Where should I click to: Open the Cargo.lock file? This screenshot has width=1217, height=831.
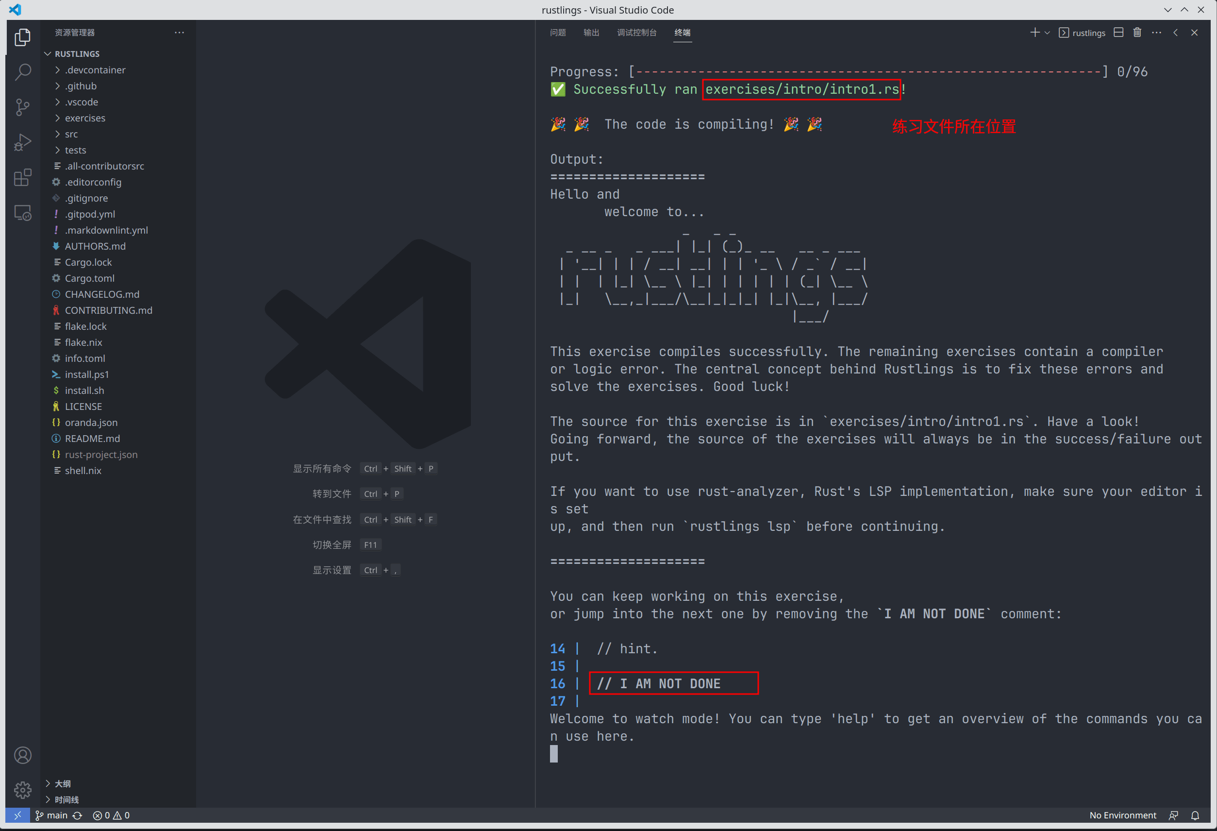coord(118,262)
